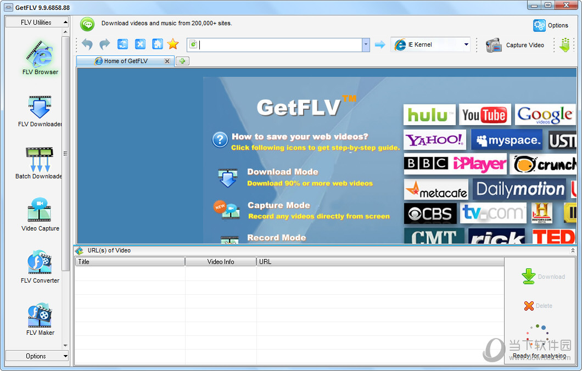Expand the address bar dropdown

tap(366, 45)
